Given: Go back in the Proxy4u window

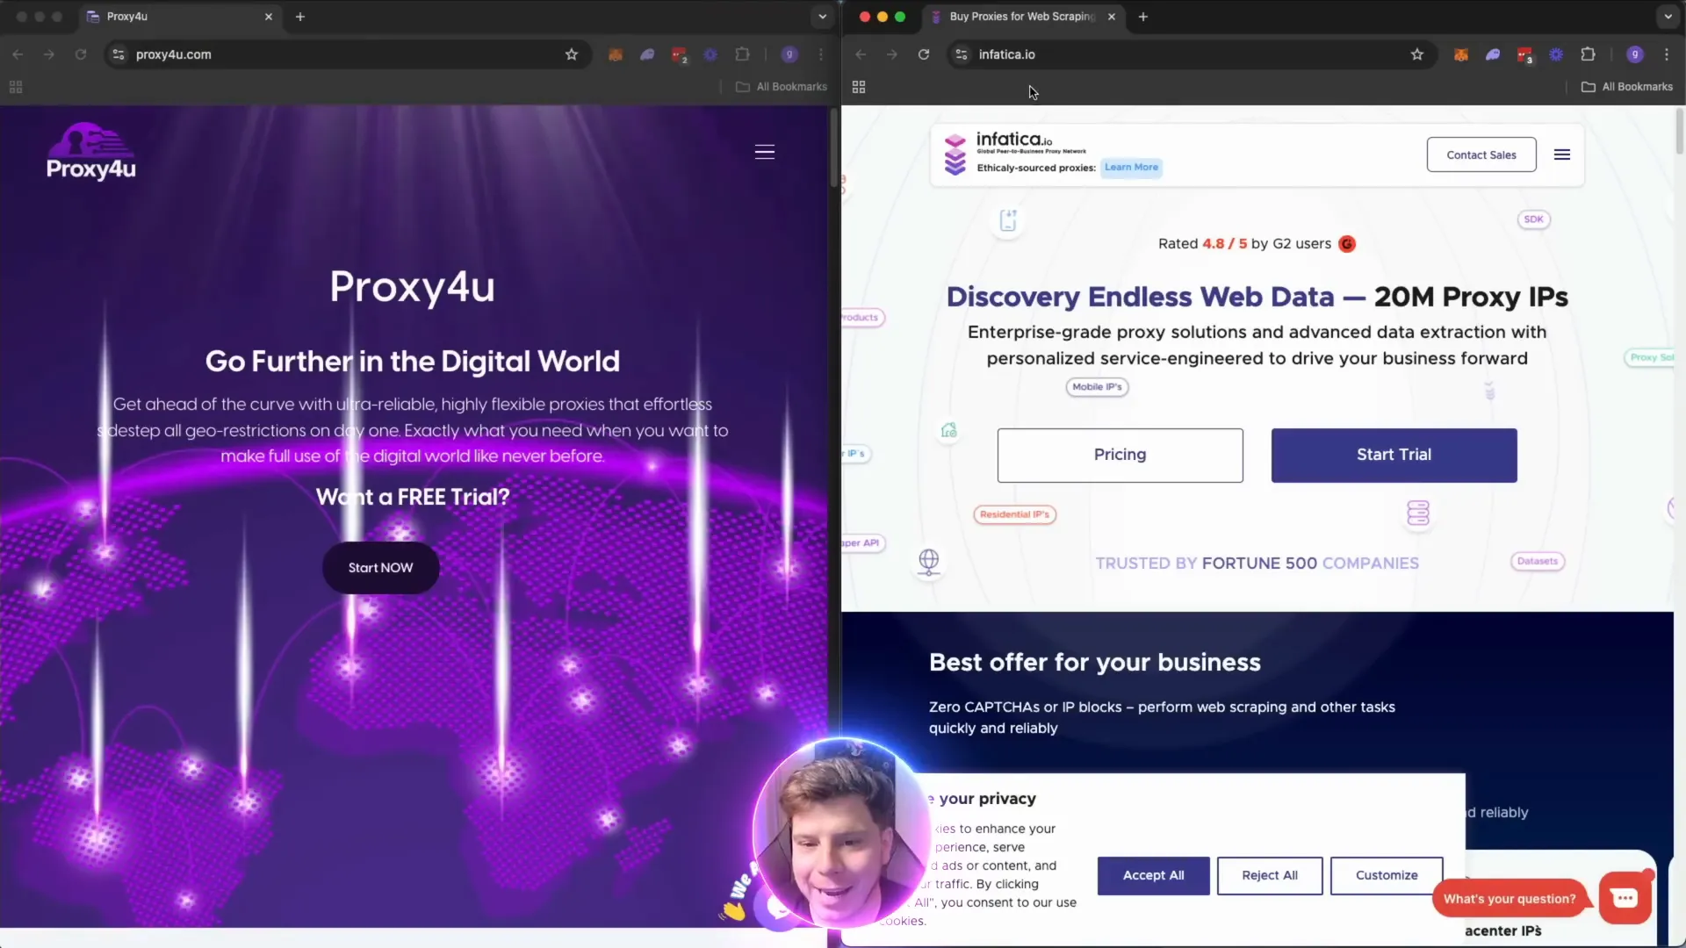Looking at the screenshot, I should pyautogui.click(x=18, y=54).
